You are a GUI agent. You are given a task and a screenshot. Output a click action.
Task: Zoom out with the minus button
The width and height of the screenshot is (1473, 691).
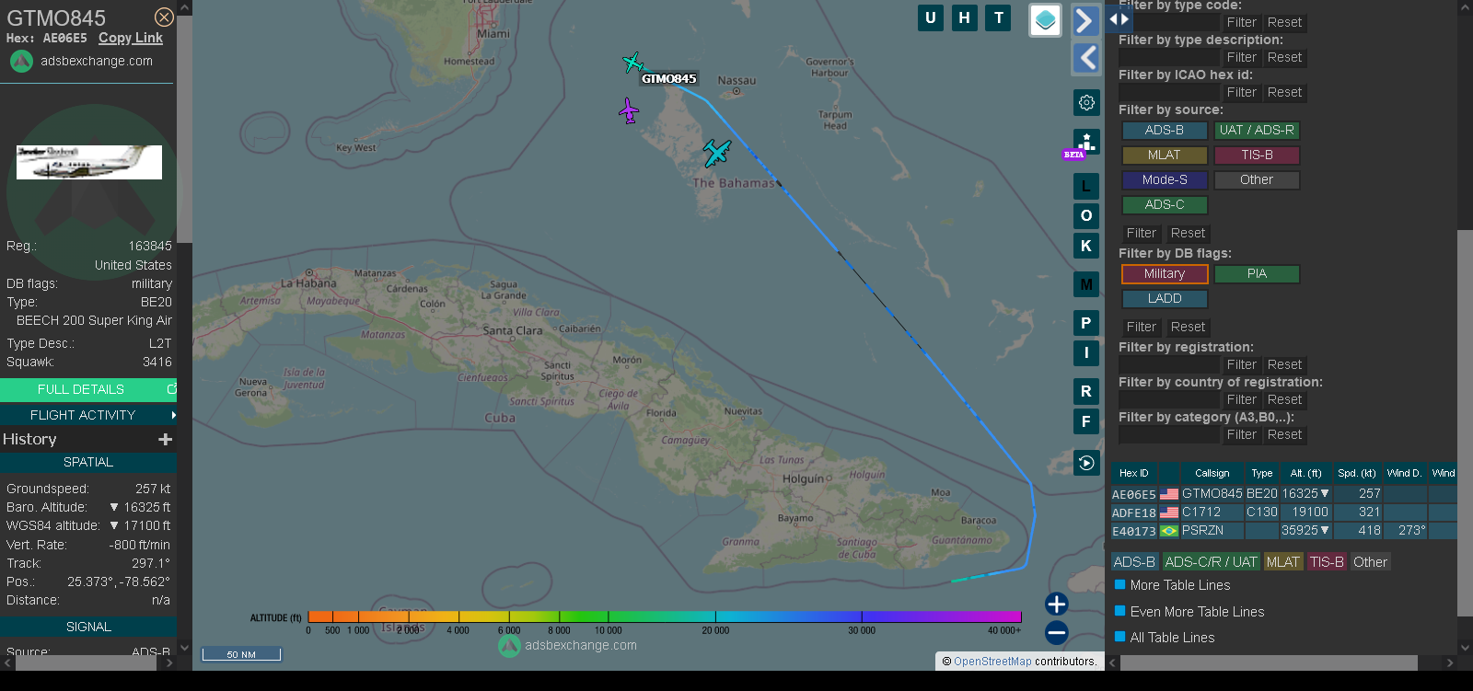coord(1057,632)
